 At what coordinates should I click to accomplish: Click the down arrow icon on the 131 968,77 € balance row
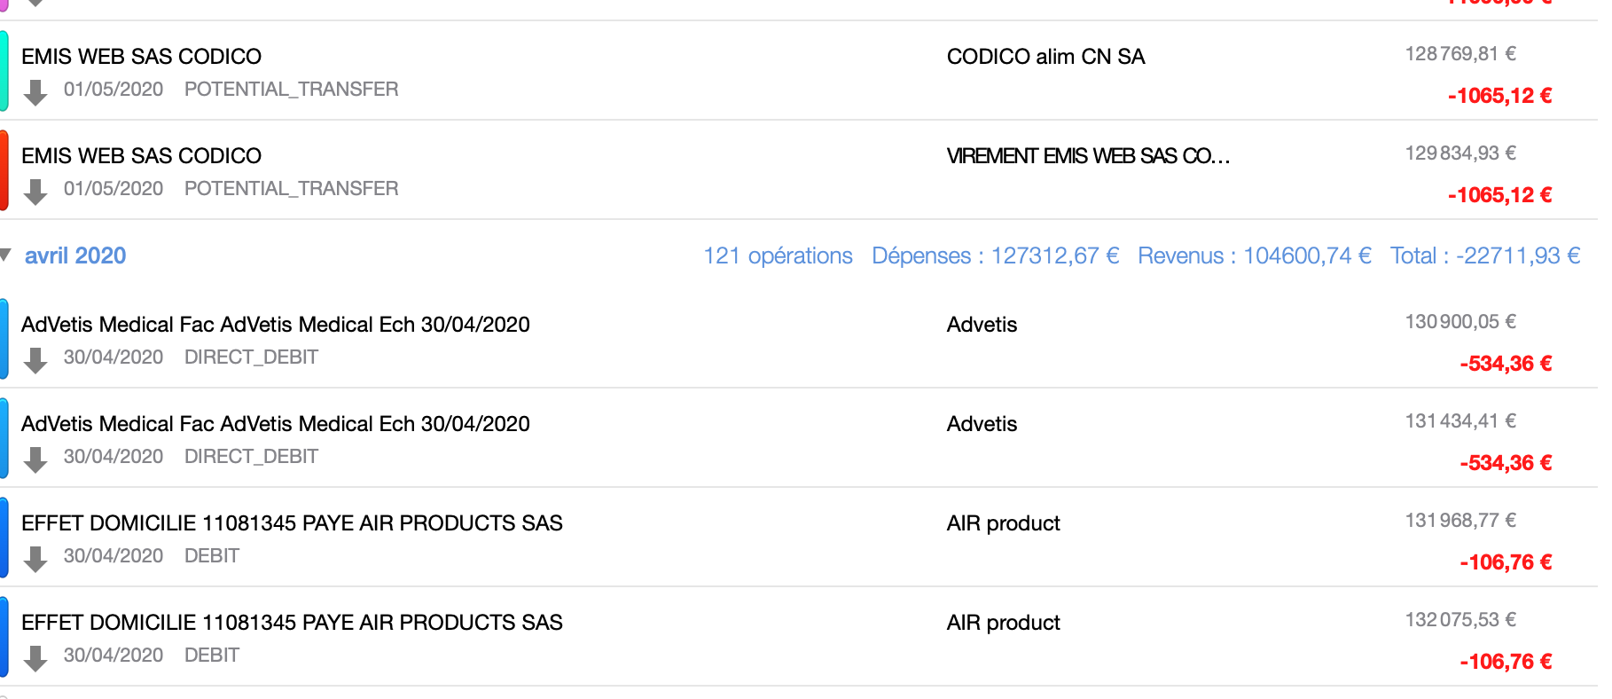point(35,559)
